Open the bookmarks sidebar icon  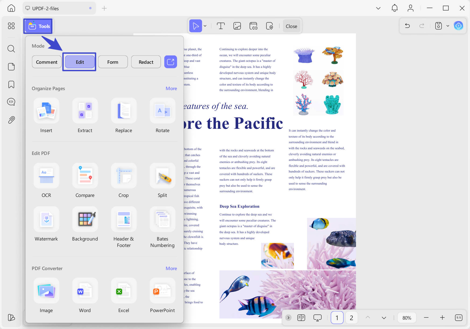coord(11,84)
